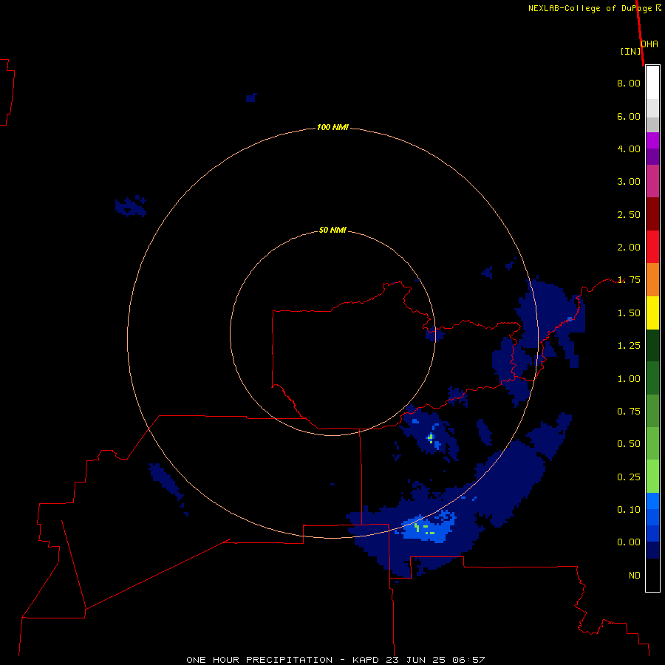Viewport: 665px width, 665px height.
Task: Pick the bright red legend swatch
Action: click(652, 247)
